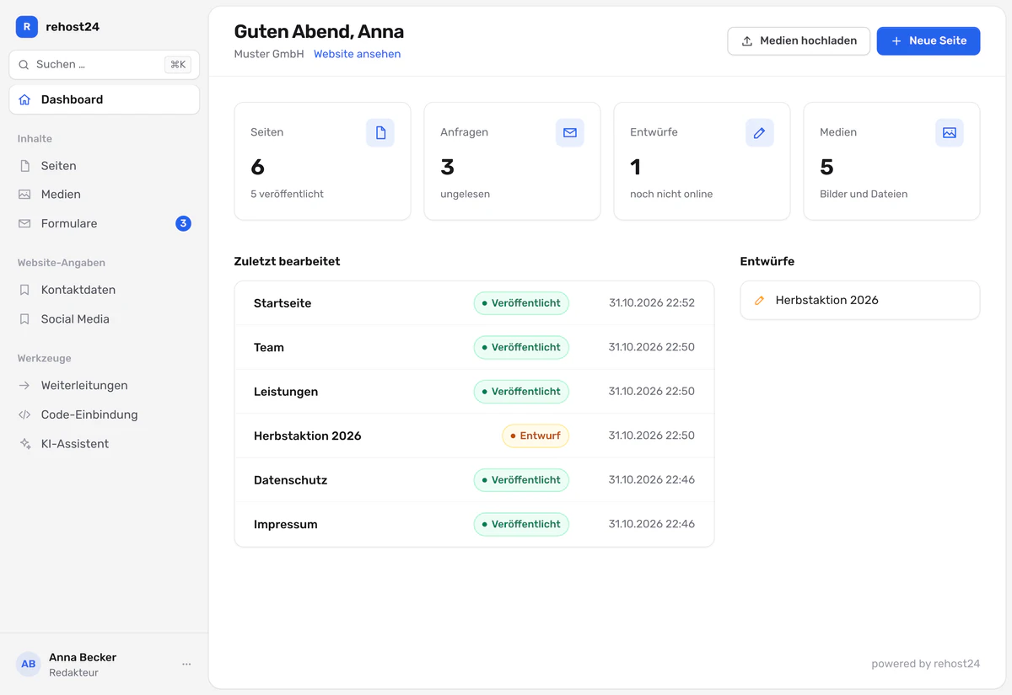Open the Medien statistics card
The height and width of the screenshot is (695, 1012).
coord(891,162)
